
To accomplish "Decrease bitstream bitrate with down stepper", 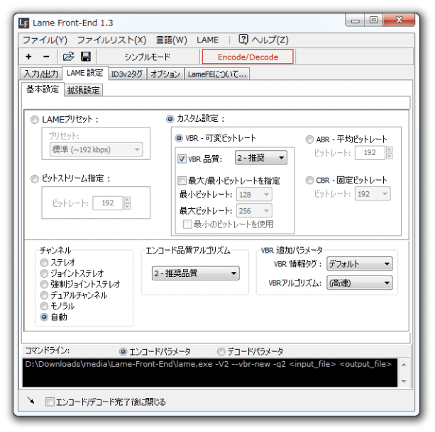I will coord(127,206).
